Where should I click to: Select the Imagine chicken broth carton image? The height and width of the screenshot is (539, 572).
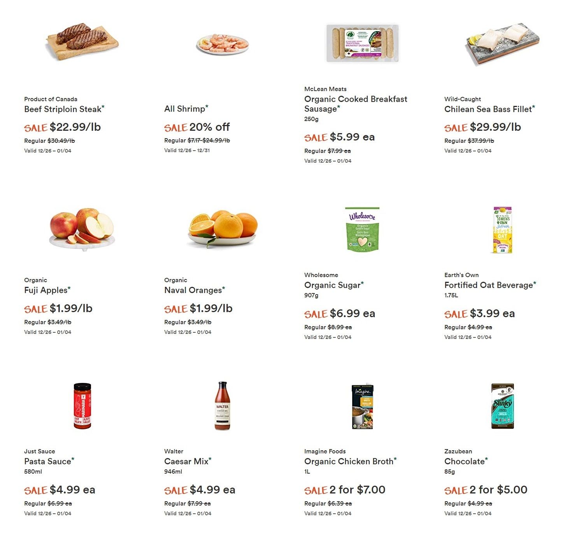click(362, 407)
